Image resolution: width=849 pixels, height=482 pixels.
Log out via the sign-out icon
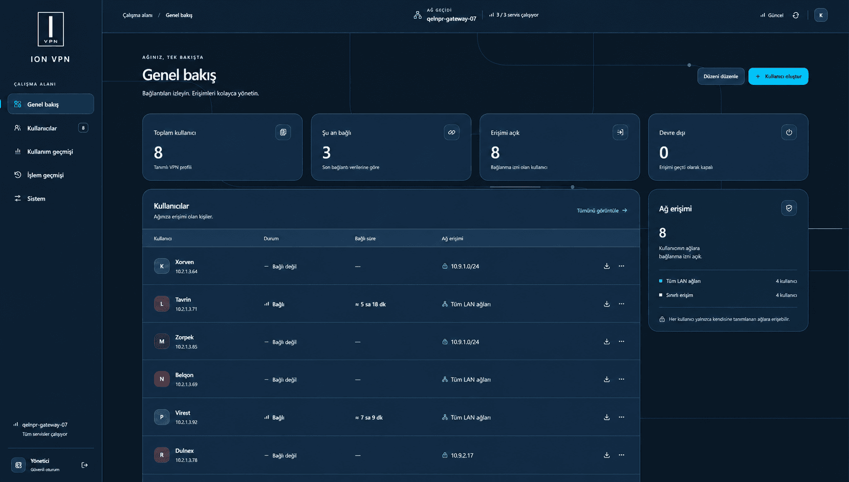pos(84,465)
